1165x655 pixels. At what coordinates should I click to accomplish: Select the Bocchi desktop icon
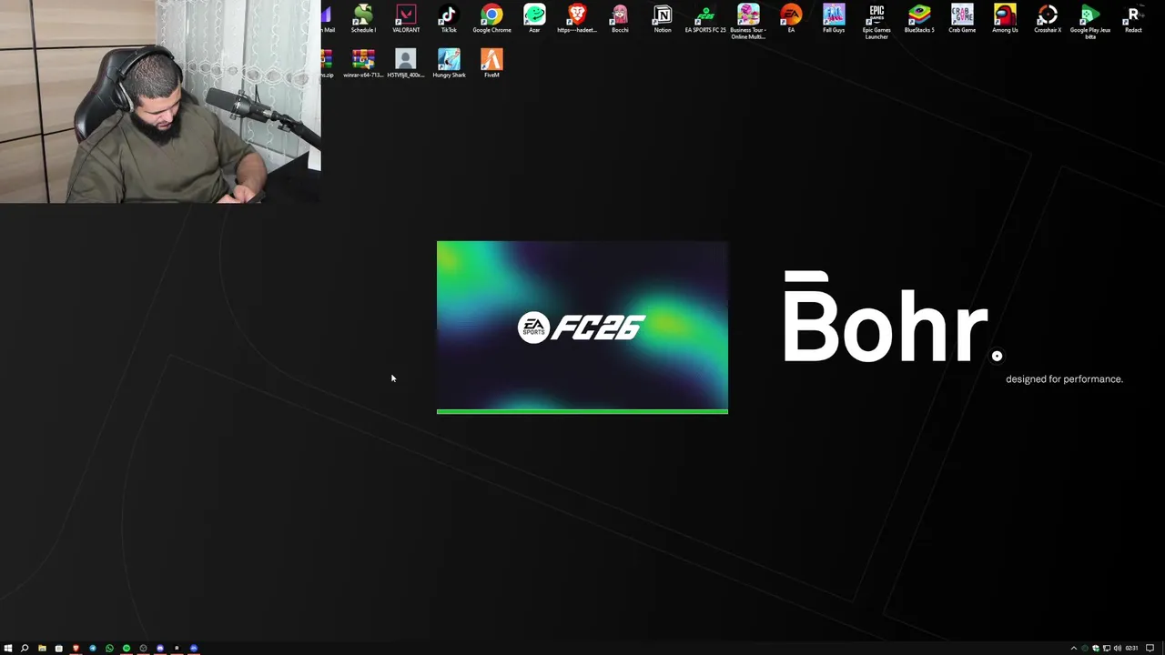click(620, 19)
